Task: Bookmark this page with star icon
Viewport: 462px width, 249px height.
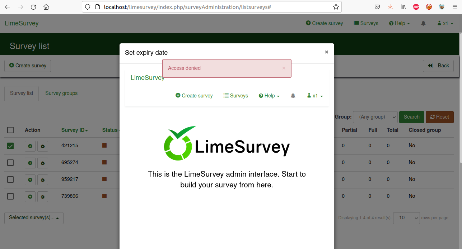Action: (x=336, y=7)
